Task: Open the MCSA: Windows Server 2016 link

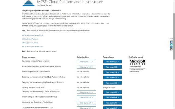Action: (x=32, y=35)
